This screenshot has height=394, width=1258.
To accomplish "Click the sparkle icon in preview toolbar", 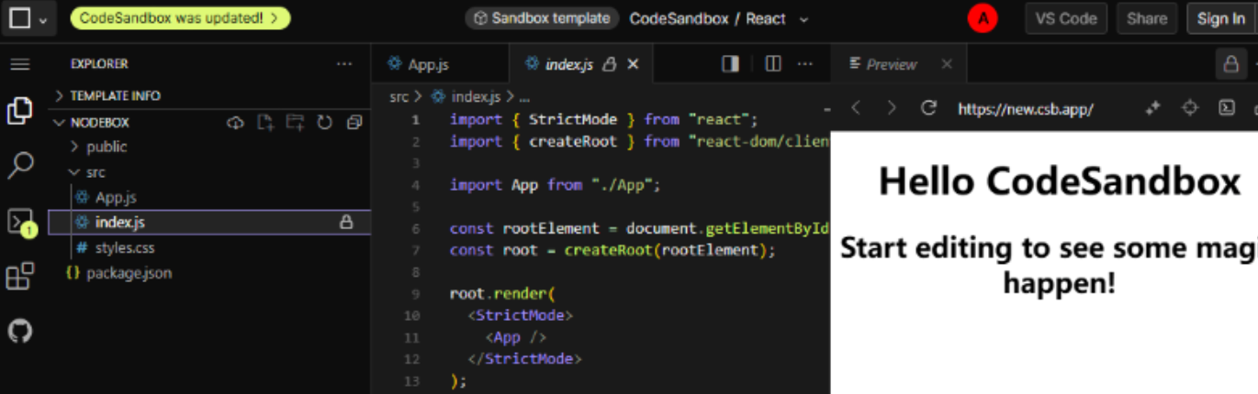I will point(1153,108).
